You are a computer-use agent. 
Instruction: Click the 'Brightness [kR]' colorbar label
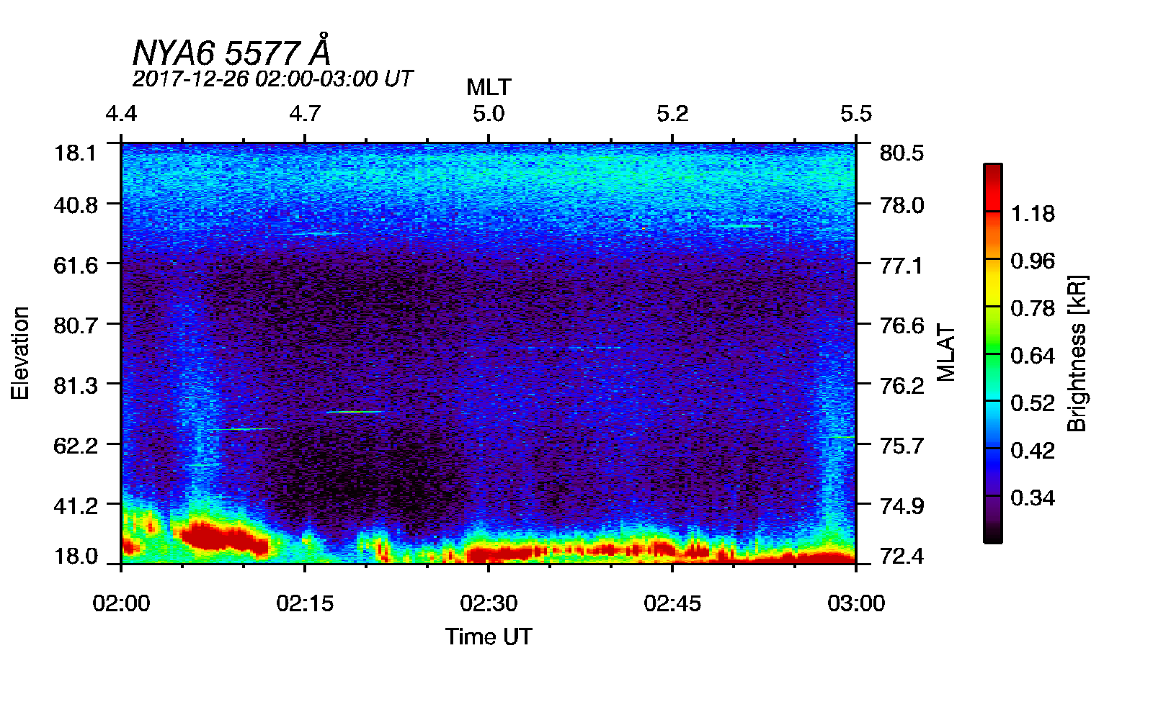1077,353
